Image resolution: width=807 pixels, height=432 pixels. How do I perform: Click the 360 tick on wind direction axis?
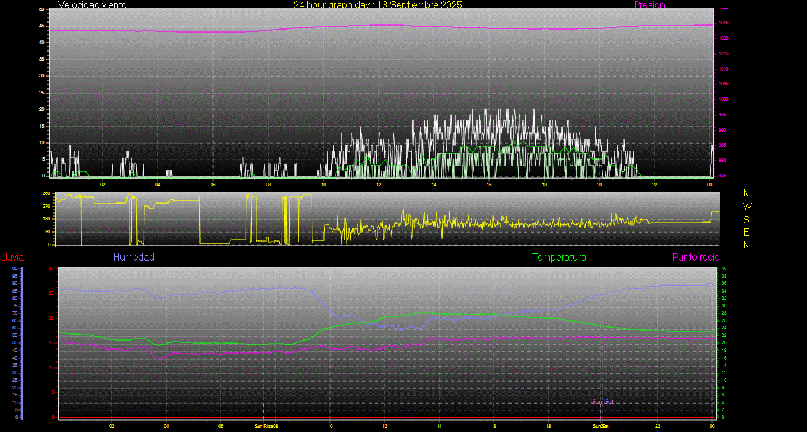click(x=46, y=193)
